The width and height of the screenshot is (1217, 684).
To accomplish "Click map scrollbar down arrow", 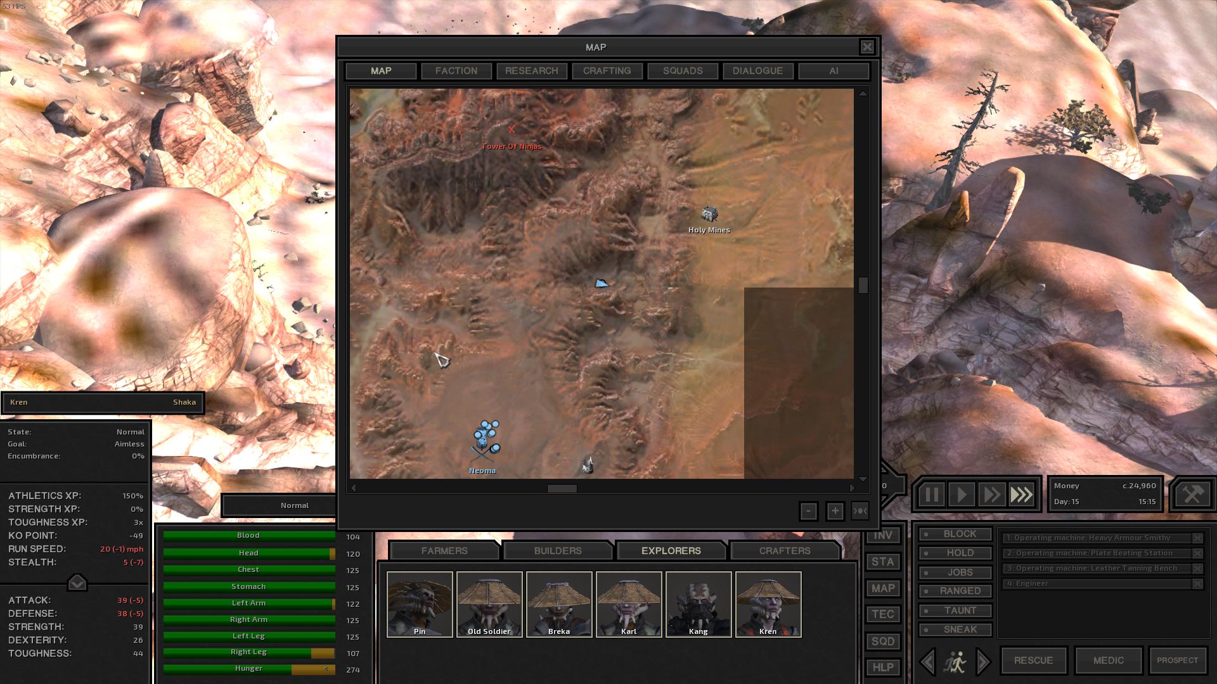I will (863, 479).
